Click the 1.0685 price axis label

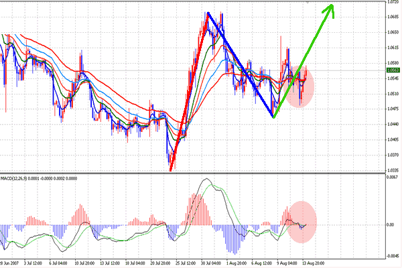tap(393, 17)
